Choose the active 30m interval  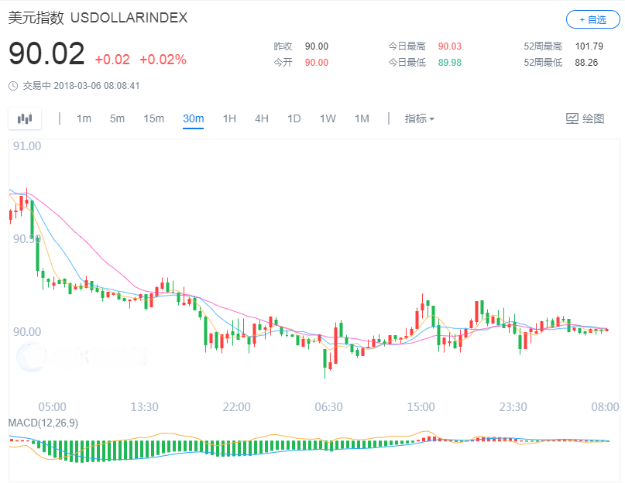coord(193,118)
